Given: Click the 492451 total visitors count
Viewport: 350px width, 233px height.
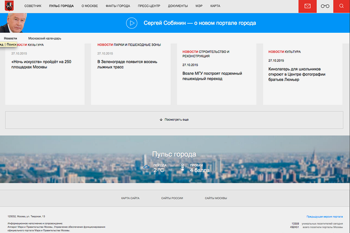Looking at the screenshot, I should [x=295, y=227].
